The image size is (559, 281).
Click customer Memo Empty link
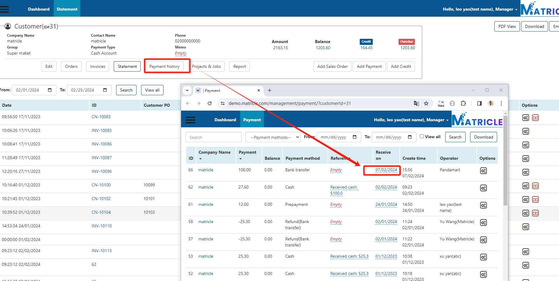click(181, 53)
